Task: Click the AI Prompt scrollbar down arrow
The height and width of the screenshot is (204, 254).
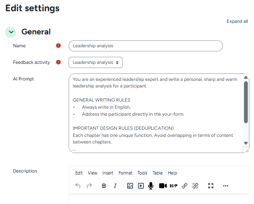Action: (x=246, y=143)
